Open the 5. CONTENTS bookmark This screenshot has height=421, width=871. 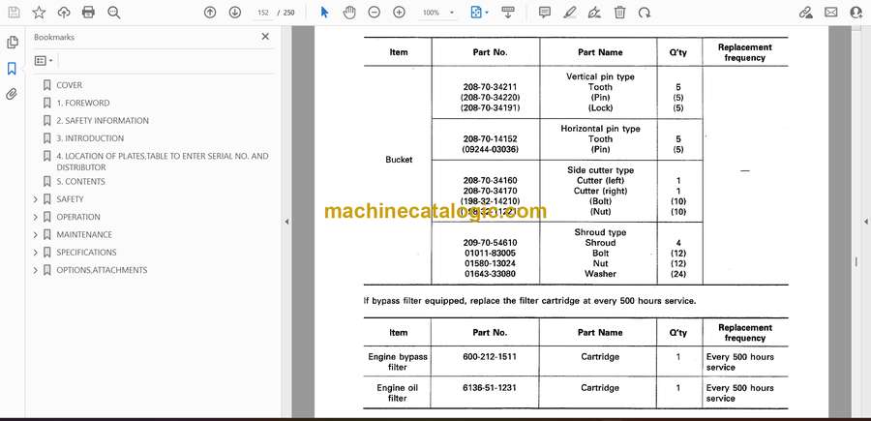80,182
